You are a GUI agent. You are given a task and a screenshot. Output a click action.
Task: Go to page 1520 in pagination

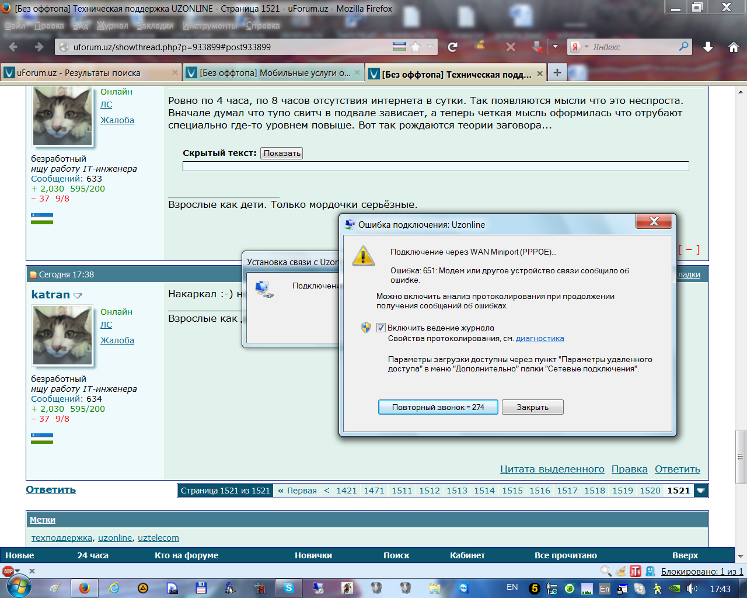coord(650,491)
